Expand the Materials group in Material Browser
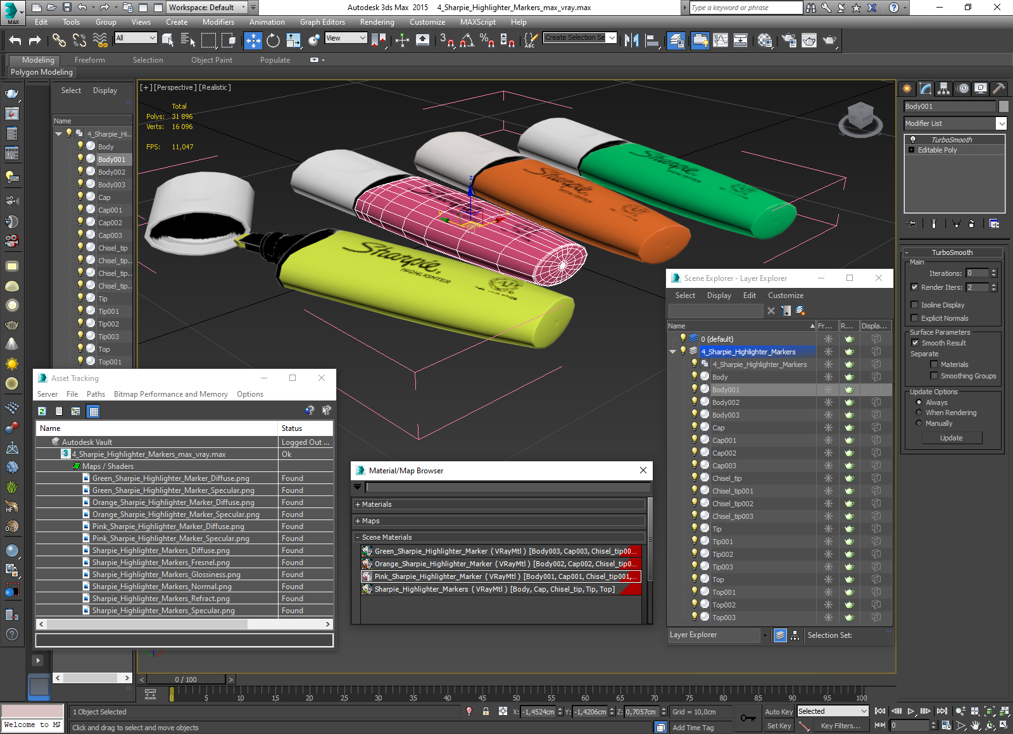The height and width of the screenshot is (734, 1013). [x=358, y=504]
